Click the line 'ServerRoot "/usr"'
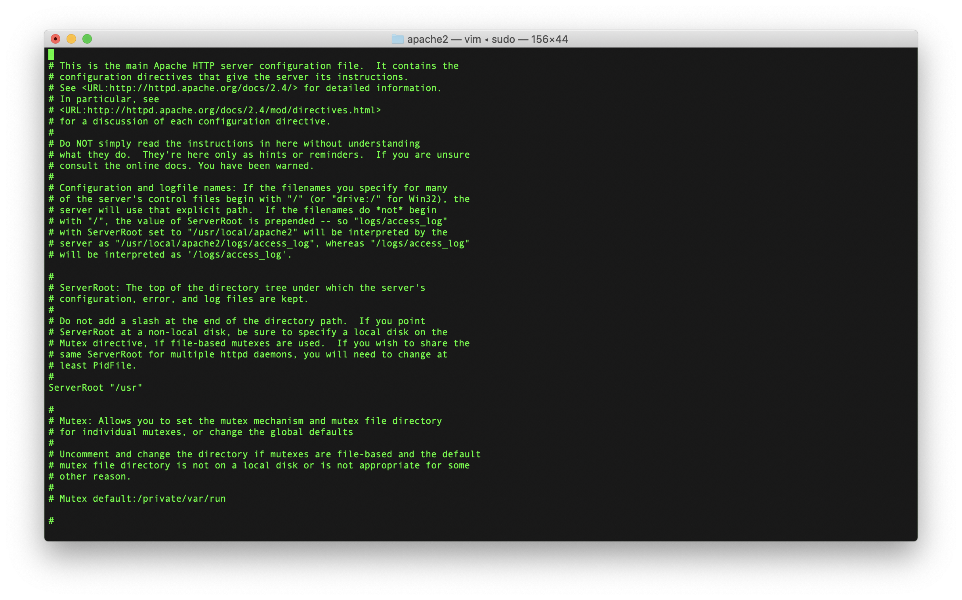The width and height of the screenshot is (962, 600). (x=95, y=388)
